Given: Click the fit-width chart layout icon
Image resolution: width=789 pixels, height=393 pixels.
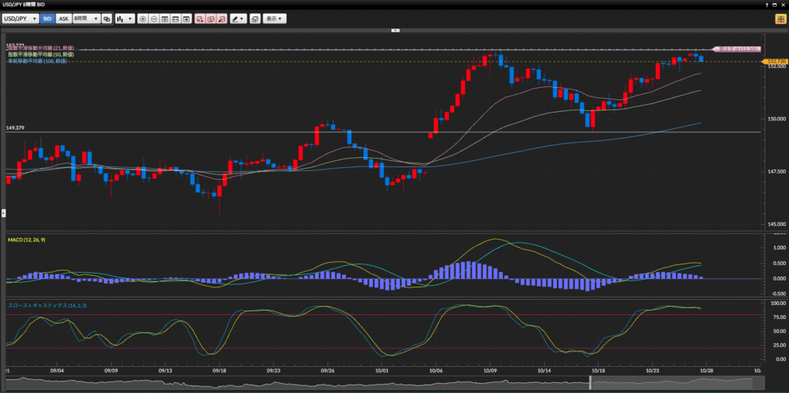Looking at the screenshot, I should (x=176, y=18).
